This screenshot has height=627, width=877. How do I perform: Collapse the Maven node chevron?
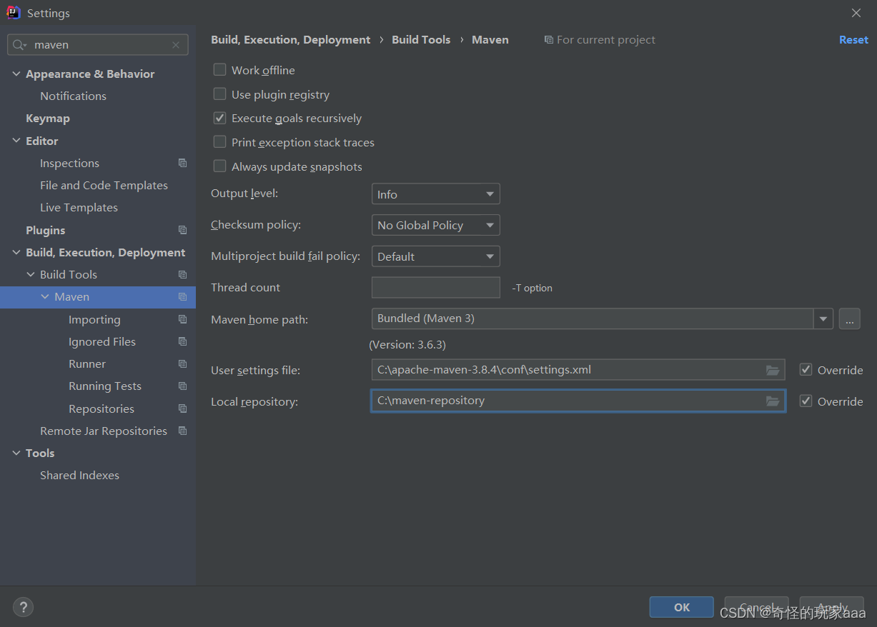coord(45,296)
